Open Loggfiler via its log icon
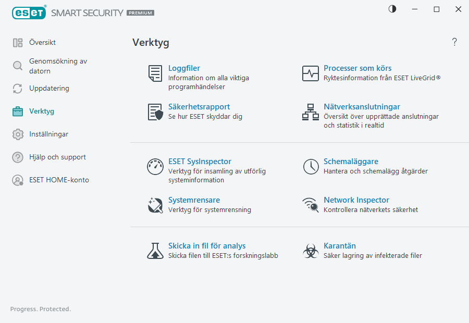 (155, 73)
